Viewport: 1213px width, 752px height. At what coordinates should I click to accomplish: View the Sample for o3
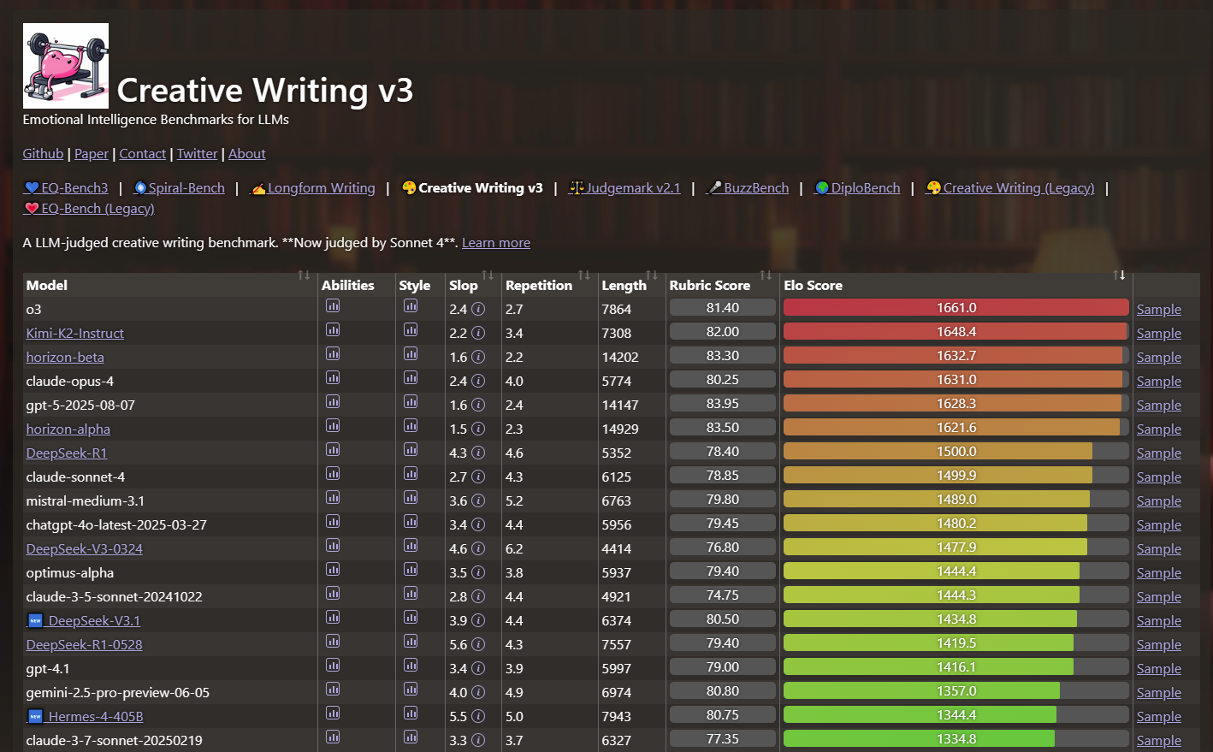(1159, 310)
